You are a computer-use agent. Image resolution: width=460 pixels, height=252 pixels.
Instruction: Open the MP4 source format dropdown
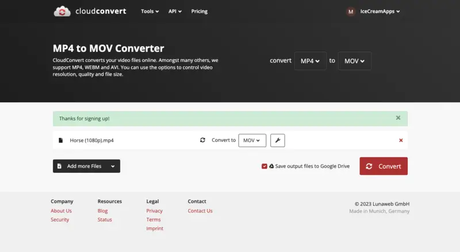click(x=310, y=61)
